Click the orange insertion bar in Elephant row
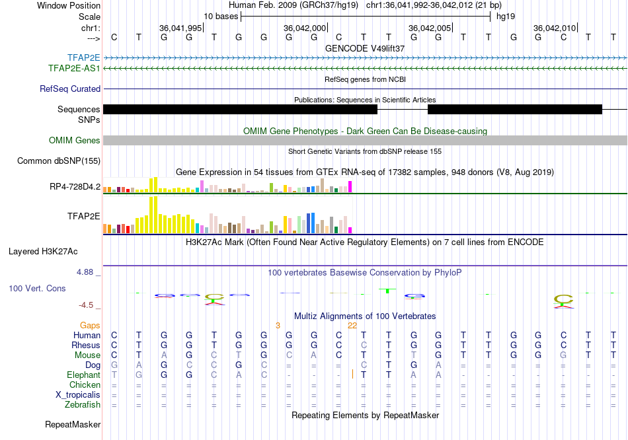 (352, 375)
